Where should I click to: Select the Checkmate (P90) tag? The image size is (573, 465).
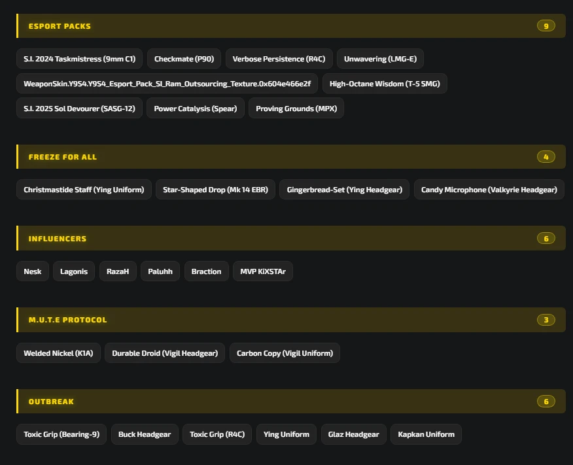tap(184, 59)
